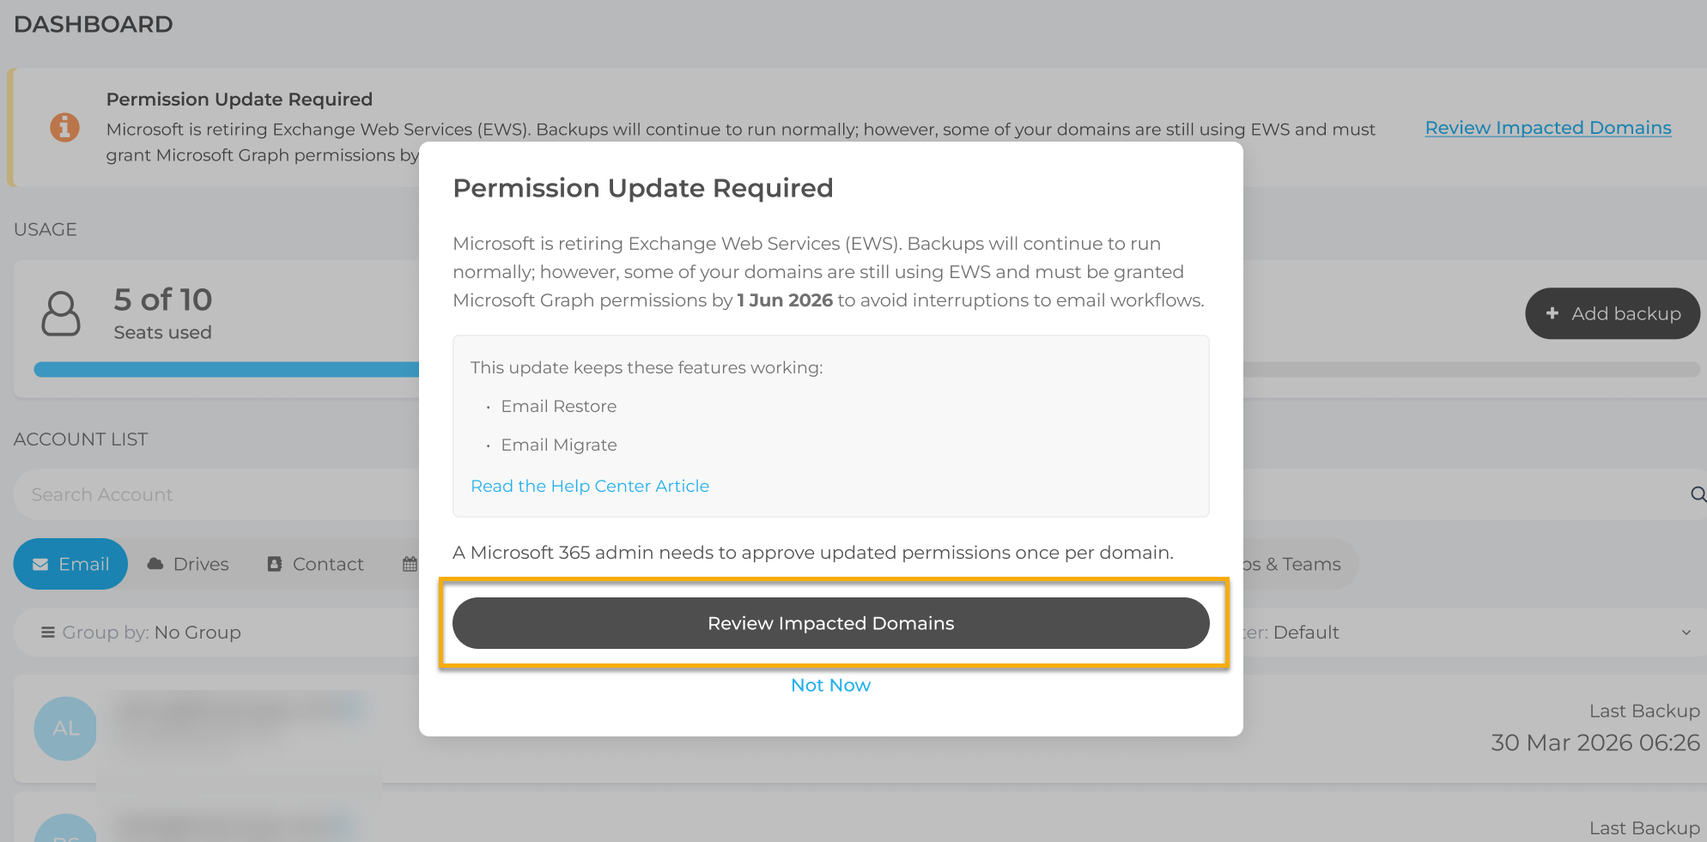Screen dimensions: 1707x842
Task: Select the Email tab
Action: coord(70,564)
